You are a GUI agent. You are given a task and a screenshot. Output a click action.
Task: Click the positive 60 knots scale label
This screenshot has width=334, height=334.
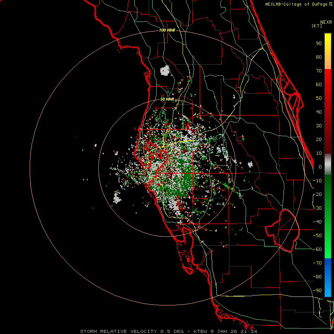click(x=319, y=84)
